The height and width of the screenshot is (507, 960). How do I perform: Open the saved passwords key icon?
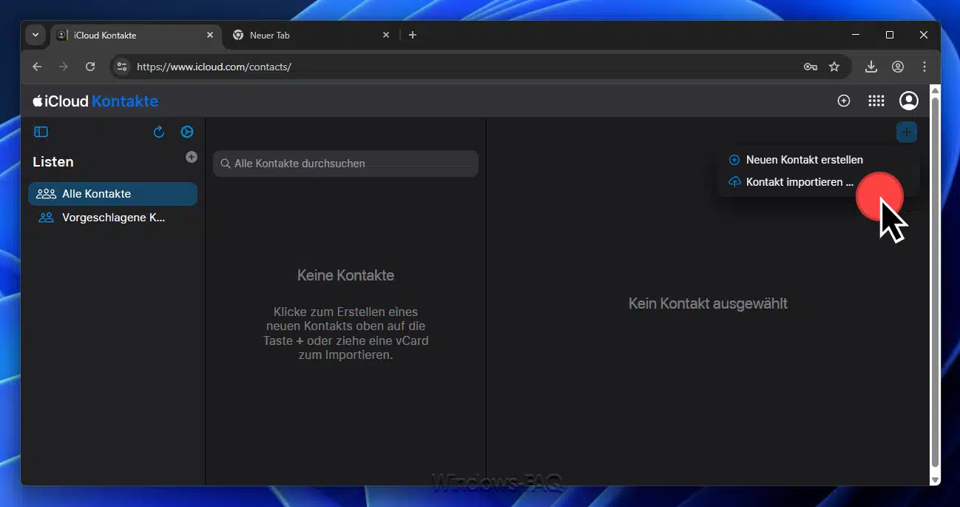click(811, 67)
